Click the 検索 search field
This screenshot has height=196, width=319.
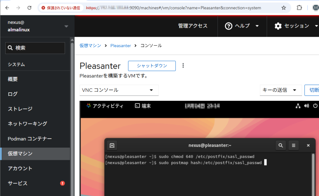(x=35, y=48)
